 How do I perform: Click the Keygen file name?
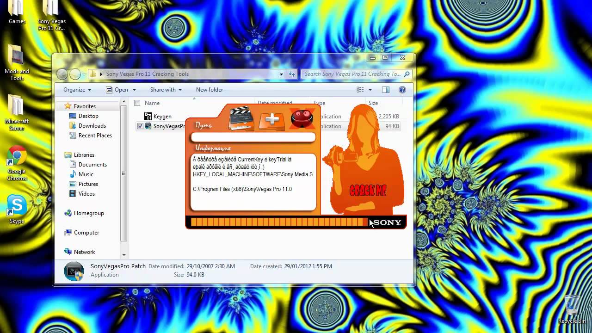pos(162,117)
